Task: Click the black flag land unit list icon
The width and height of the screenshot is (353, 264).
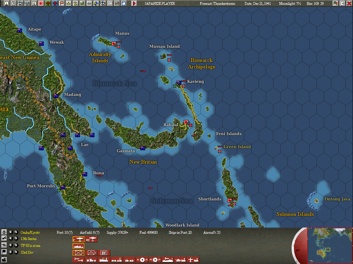Action: 4,252
